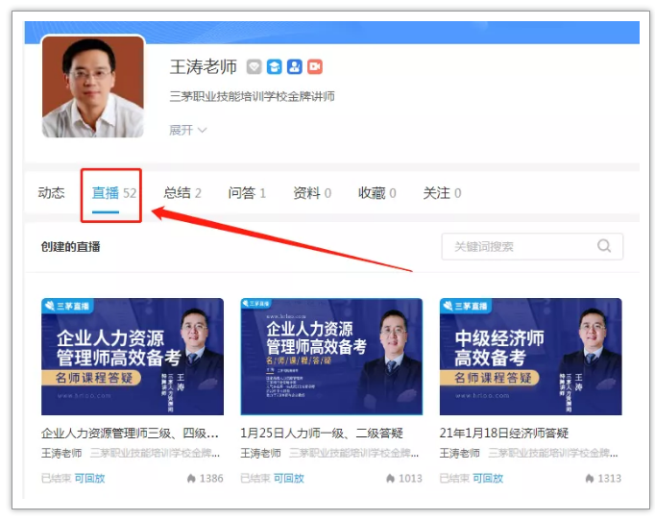655x521 pixels.
Task: Click 已结束 status on the first card
Action: click(57, 478)
